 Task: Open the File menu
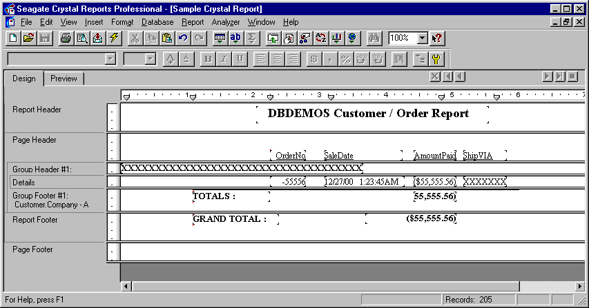tap(26, 22)
